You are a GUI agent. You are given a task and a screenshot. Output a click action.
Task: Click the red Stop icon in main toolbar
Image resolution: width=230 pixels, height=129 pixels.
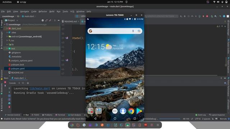point(207,16)
